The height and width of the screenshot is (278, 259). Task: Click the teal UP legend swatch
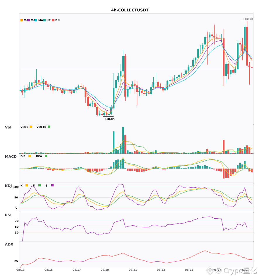pyautogui.click(x=44, y=20)
